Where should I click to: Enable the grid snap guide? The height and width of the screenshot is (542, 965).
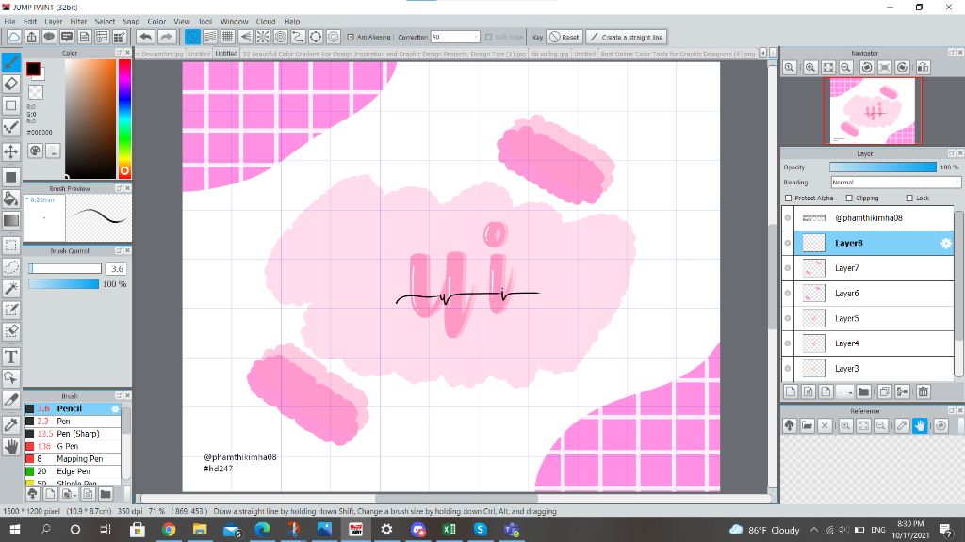(228, 37)
